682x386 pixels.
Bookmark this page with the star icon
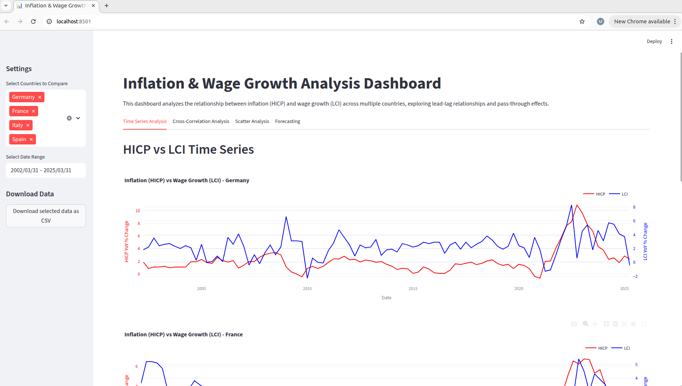click(582, 21)
